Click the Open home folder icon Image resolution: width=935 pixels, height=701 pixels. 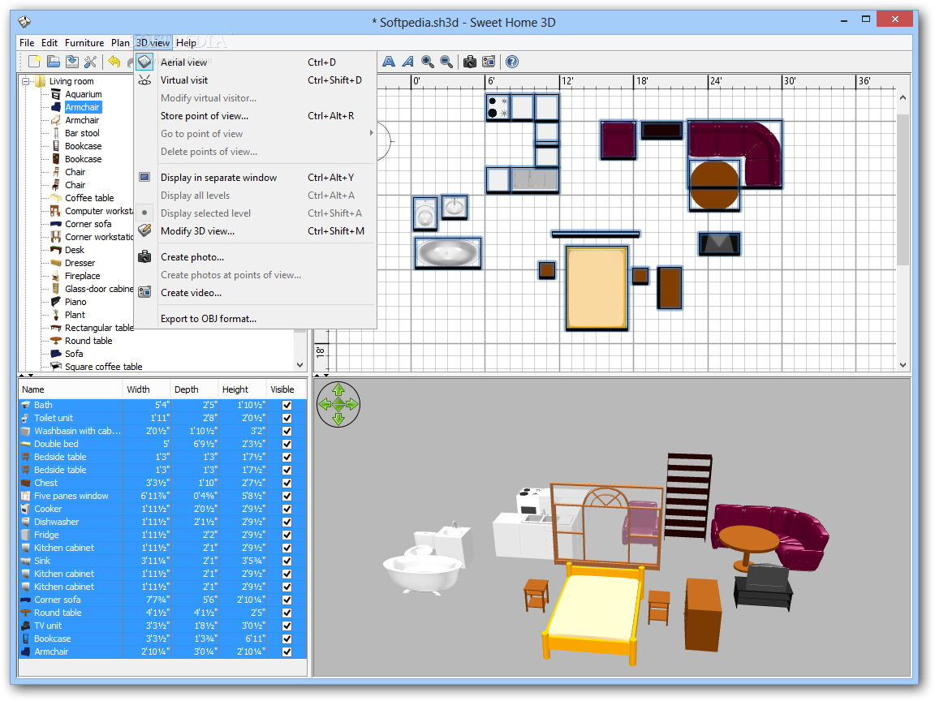point(54,62)
